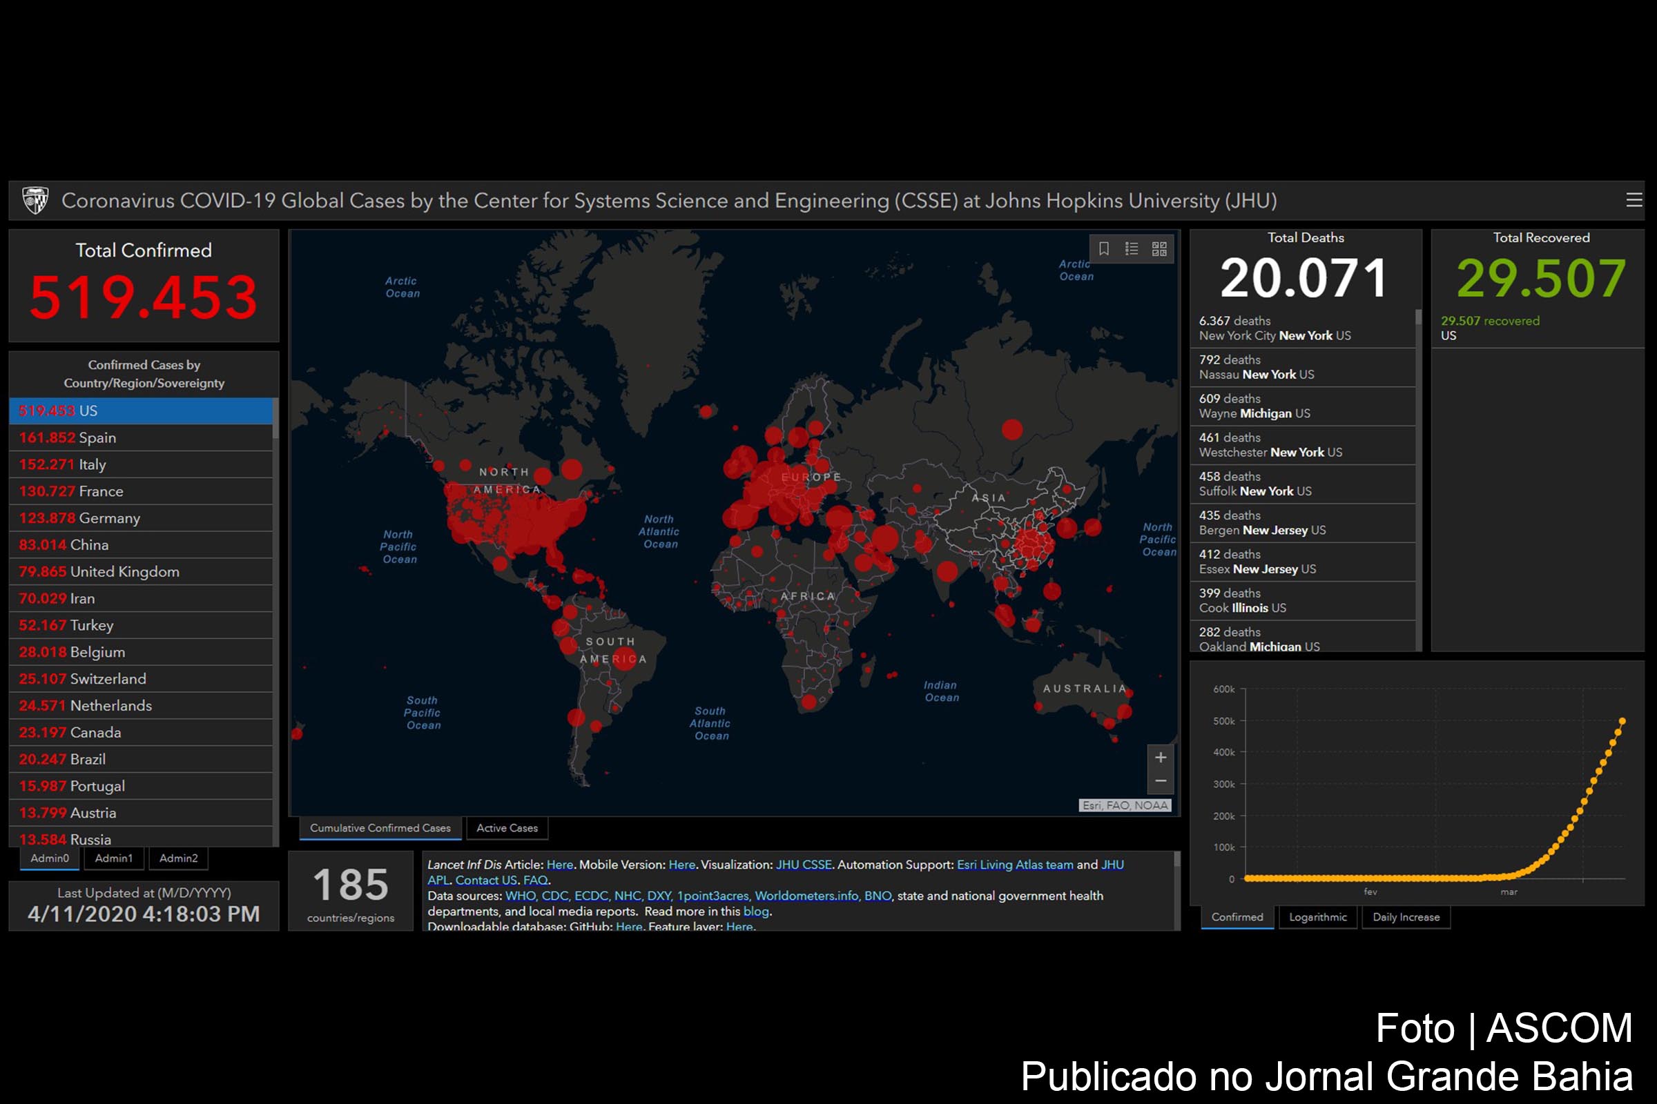Click the map zoom in plus button
This screenshot has width=1657, height=1104.
click(1161, 758)
